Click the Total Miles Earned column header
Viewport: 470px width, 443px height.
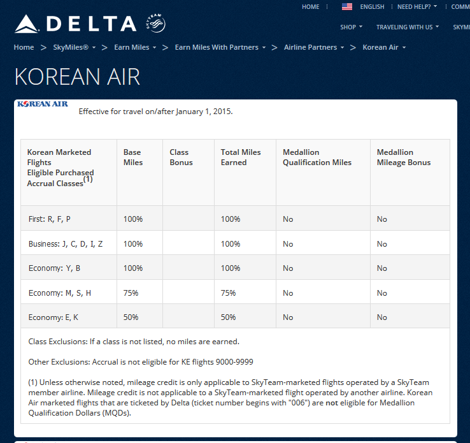pos(241,157)
